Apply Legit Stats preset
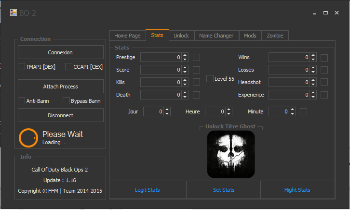This screenshot has width=350, height=210. [x=148, y=190]
